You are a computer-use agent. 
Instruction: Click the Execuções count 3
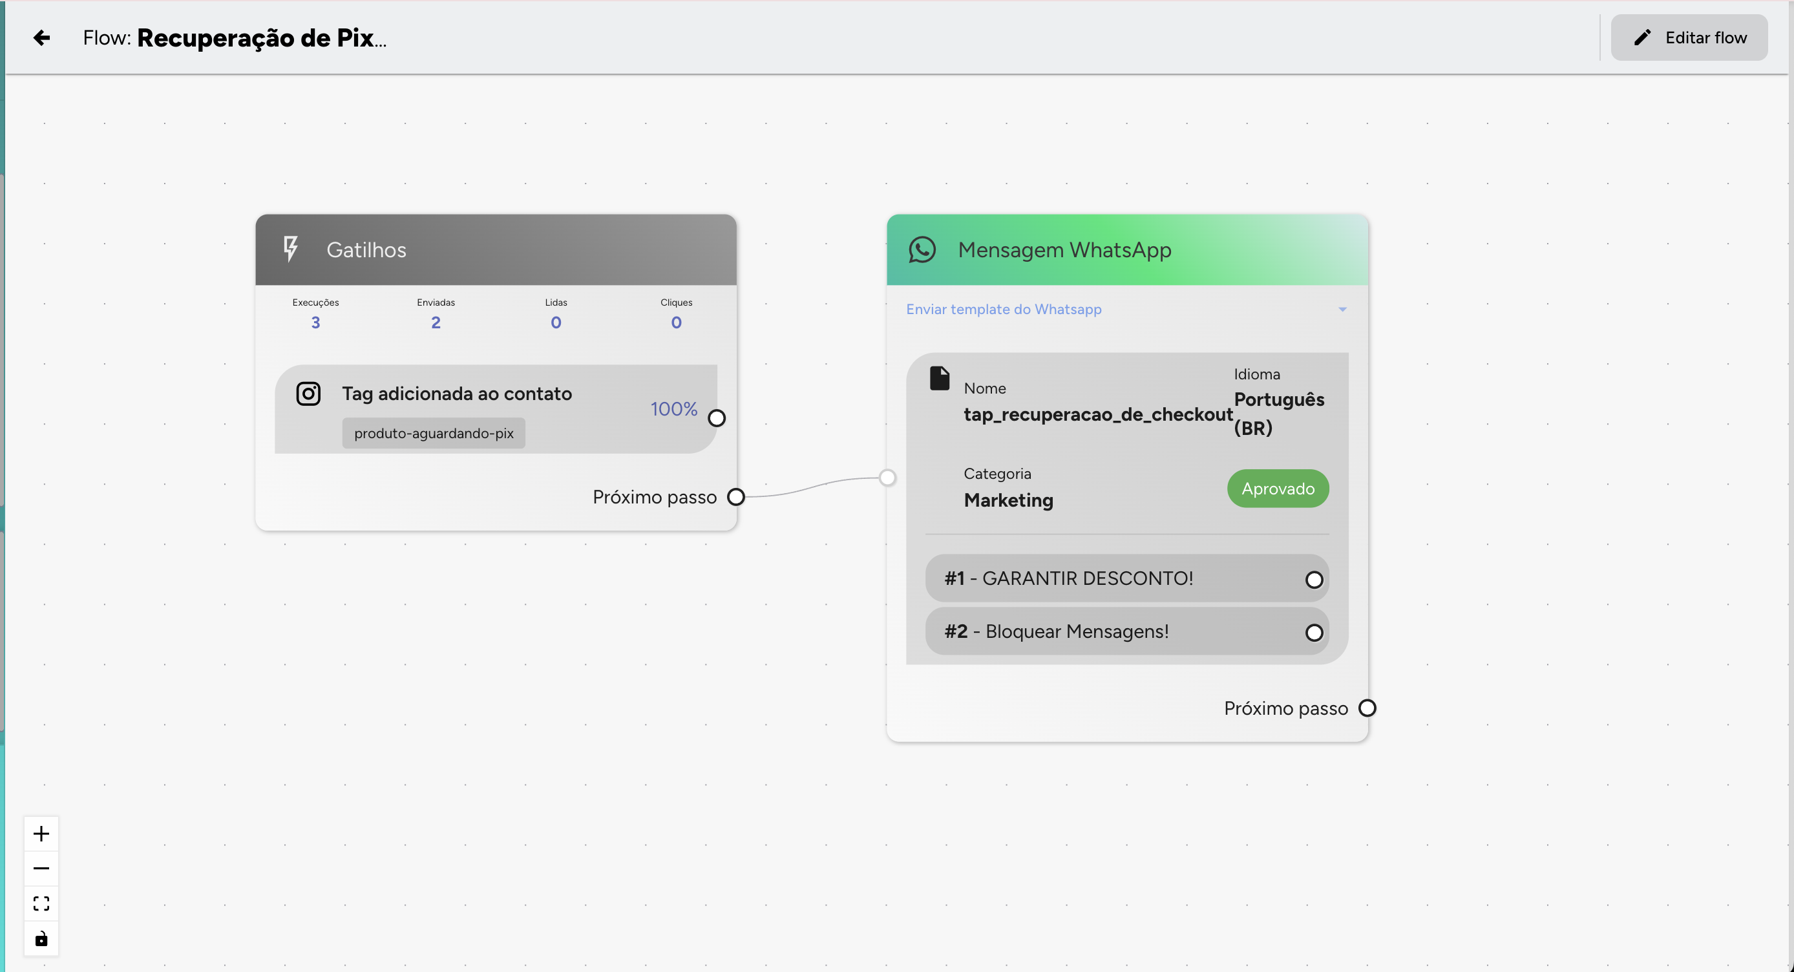click(315, 322)
